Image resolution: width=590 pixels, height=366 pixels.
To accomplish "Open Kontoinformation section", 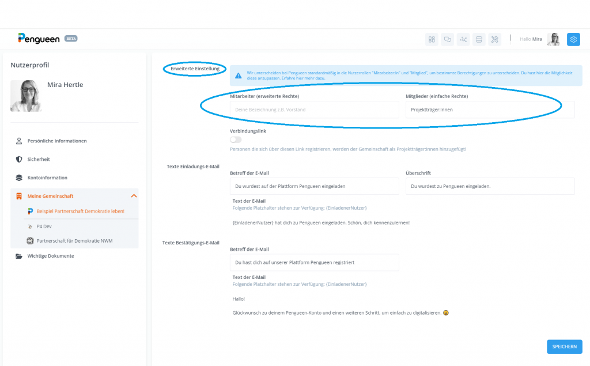I will [x=47, y=178].
